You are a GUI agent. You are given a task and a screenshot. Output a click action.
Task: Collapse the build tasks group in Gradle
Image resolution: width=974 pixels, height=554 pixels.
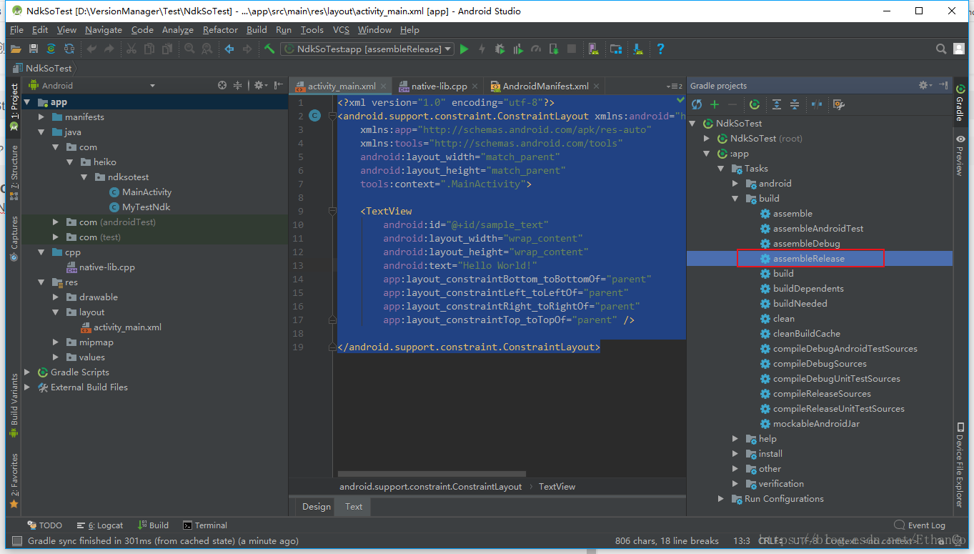735,199
